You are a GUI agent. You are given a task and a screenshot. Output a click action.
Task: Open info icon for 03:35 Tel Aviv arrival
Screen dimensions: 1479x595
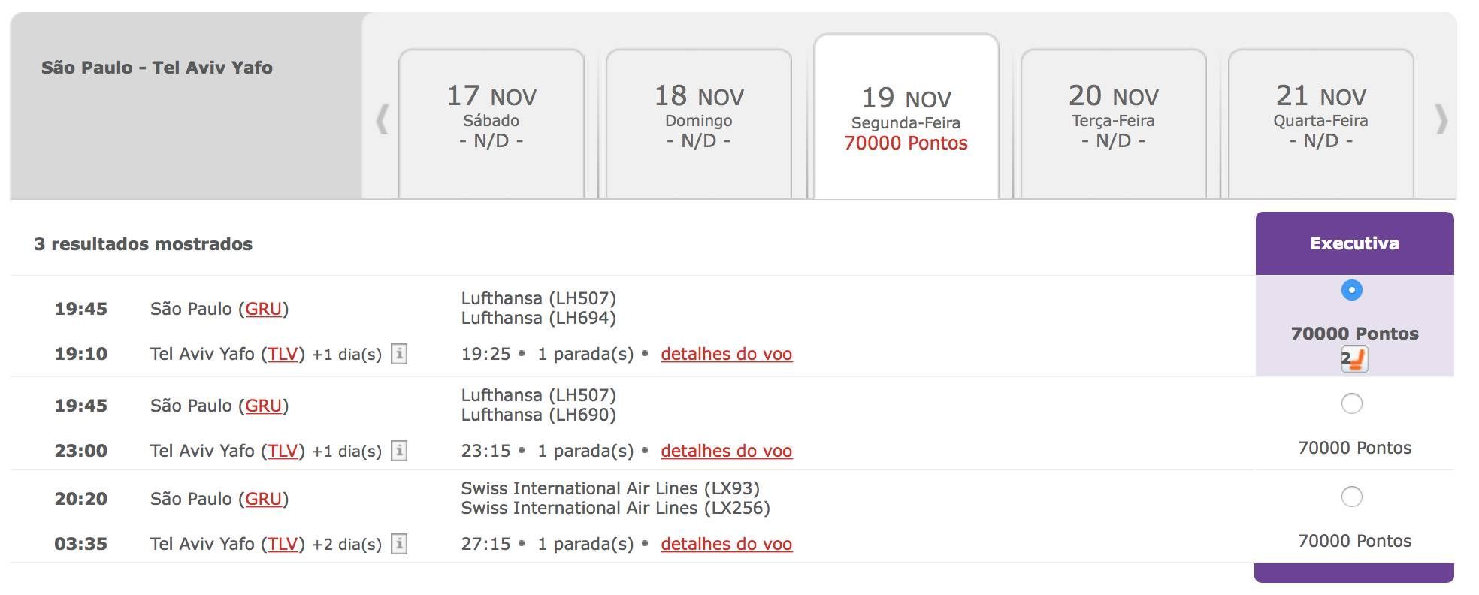[x=399, y=544]
